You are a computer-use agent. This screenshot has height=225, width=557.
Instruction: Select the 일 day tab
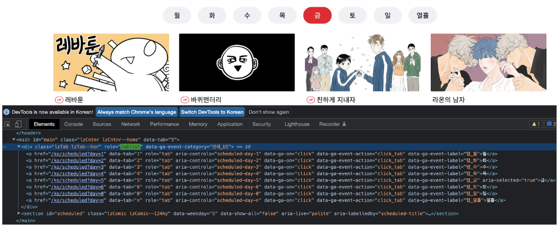click(x=388, y=15)
